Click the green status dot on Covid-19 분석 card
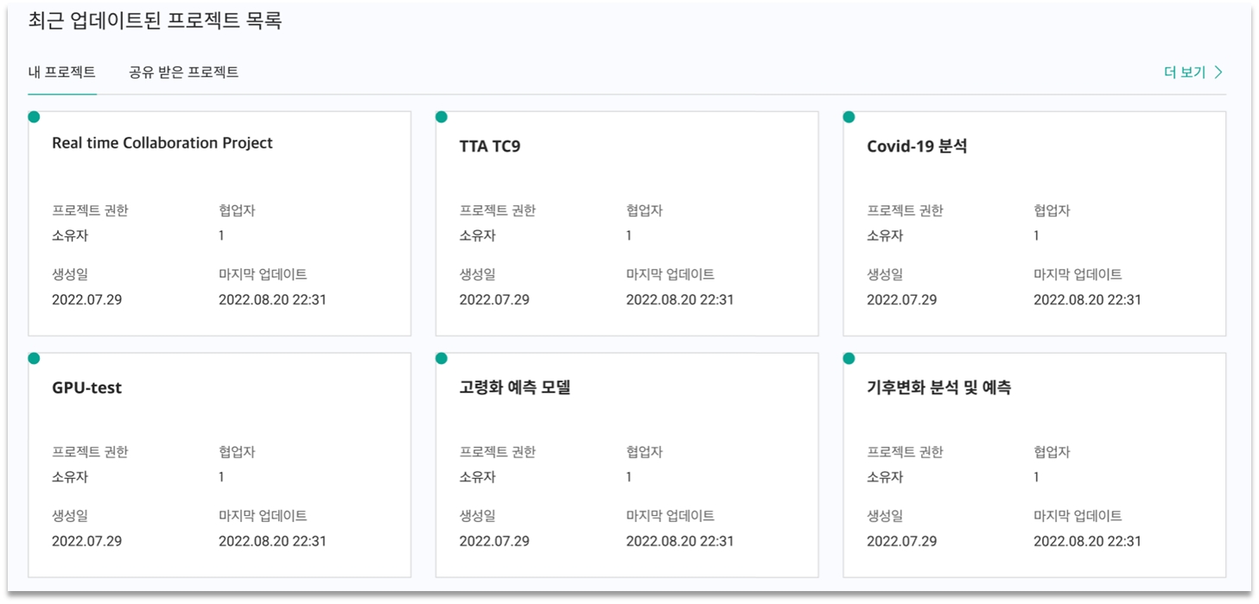This screenshot has width=1259, height=604. point(849,117)
